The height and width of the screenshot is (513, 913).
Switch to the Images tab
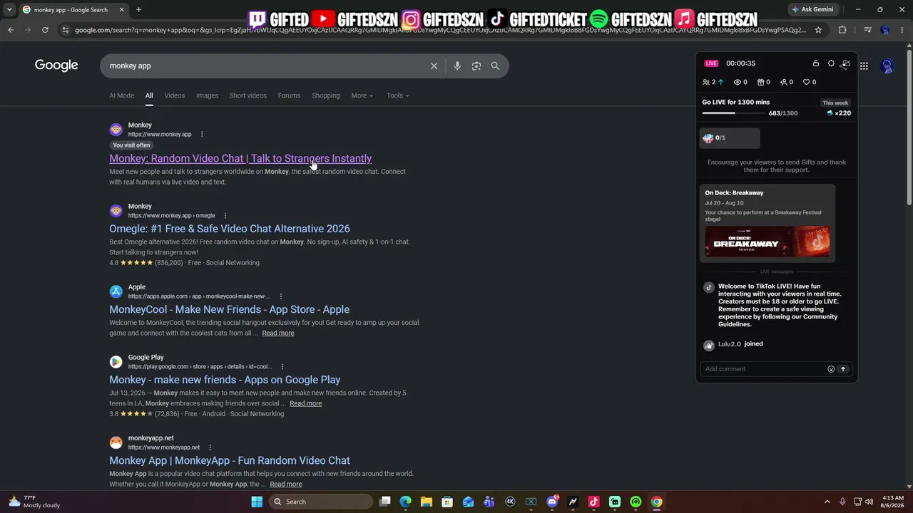tap(207, 95)
